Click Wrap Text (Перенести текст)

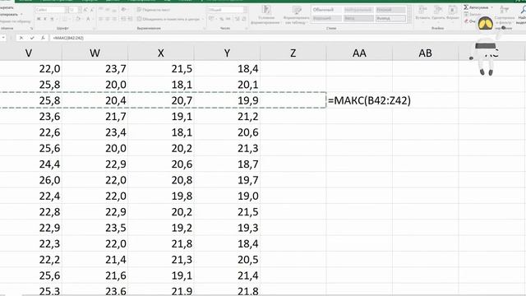(154, 10)
